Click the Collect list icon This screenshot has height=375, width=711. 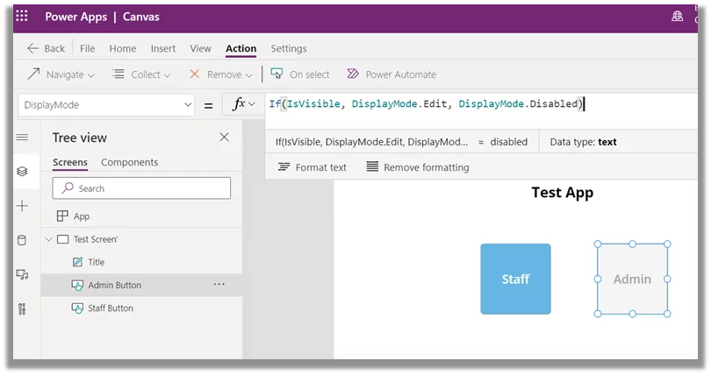pyautogui.click(x=118, y=74)
